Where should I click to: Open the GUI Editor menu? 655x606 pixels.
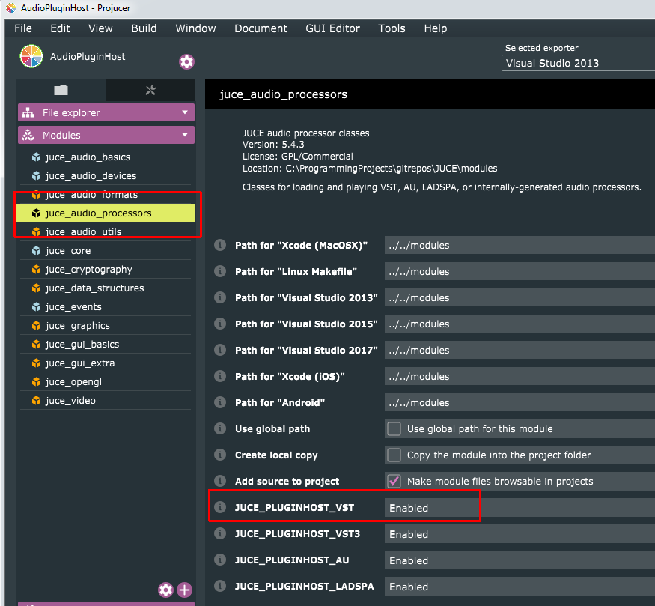[x=332, y=28]
